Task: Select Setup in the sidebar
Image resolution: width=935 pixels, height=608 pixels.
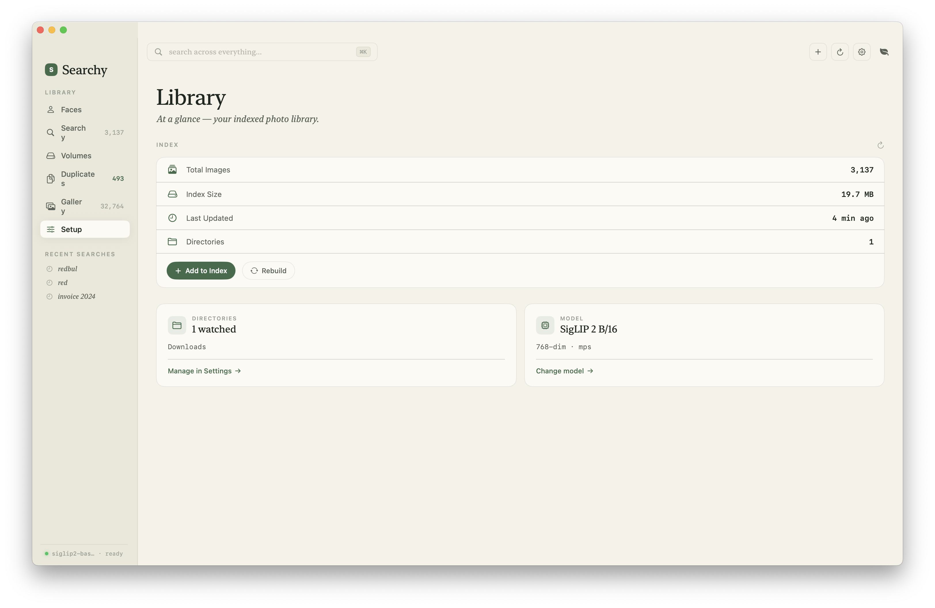Action: point(85,229)
